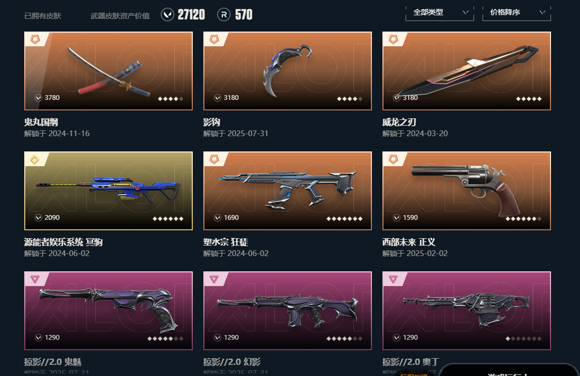Select the 影钩 karambit thumbnail
The width and height of the screenshot is (580, 376).
click(287, 71)
